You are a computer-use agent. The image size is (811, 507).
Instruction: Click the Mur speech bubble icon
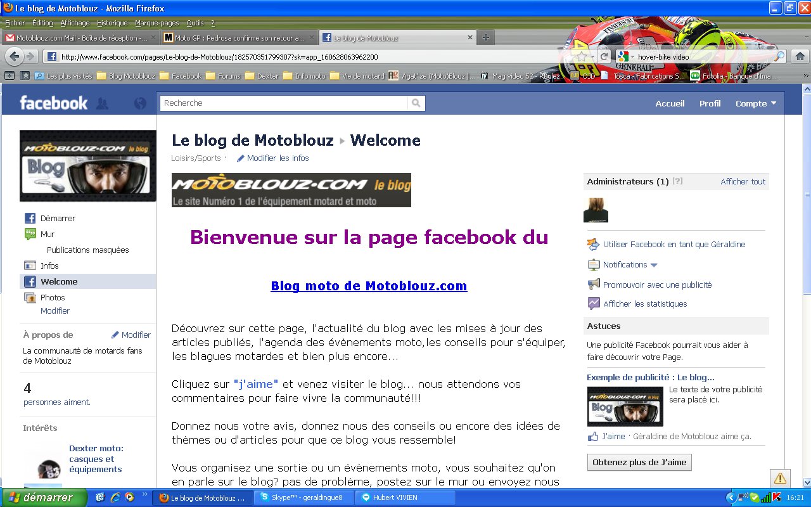coord(30,234)
